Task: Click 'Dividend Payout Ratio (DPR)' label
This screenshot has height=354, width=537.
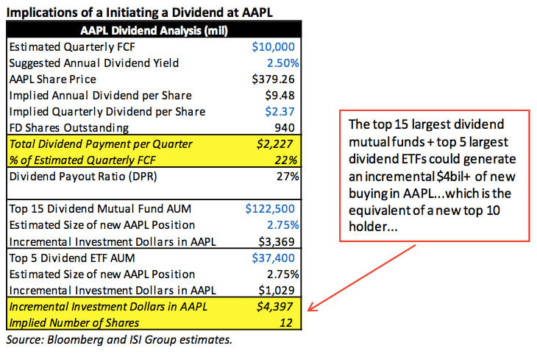Action: pos(83,177)
